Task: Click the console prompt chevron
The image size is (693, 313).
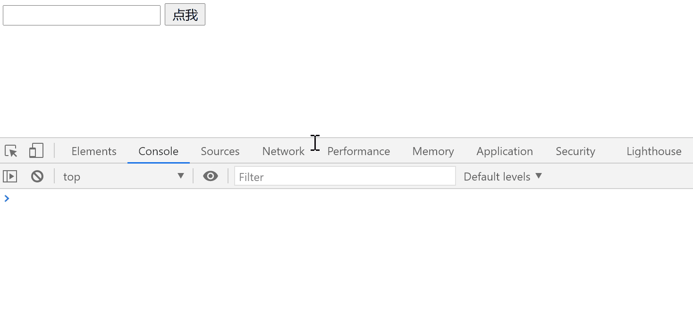Action: 7,198
